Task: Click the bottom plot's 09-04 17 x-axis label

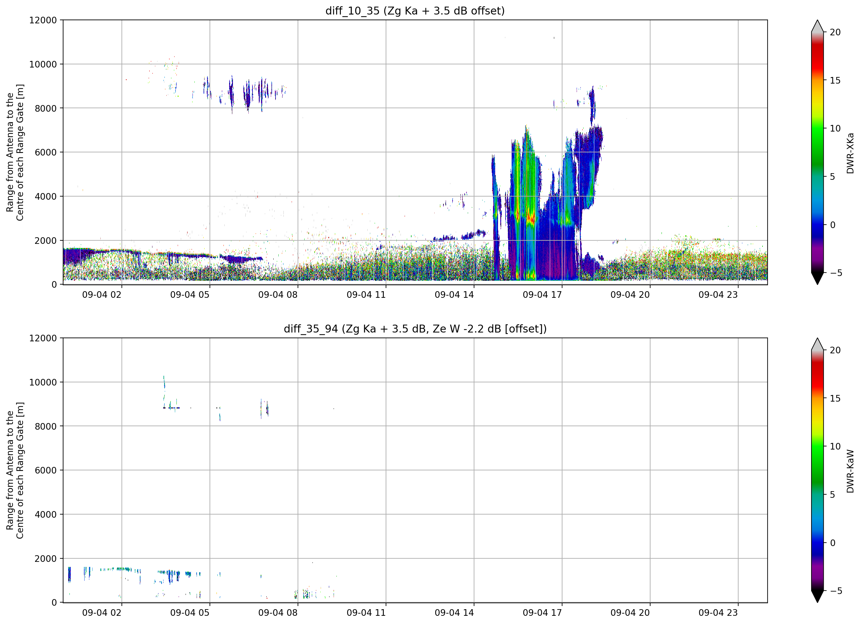Action: (x=542, y=613)
